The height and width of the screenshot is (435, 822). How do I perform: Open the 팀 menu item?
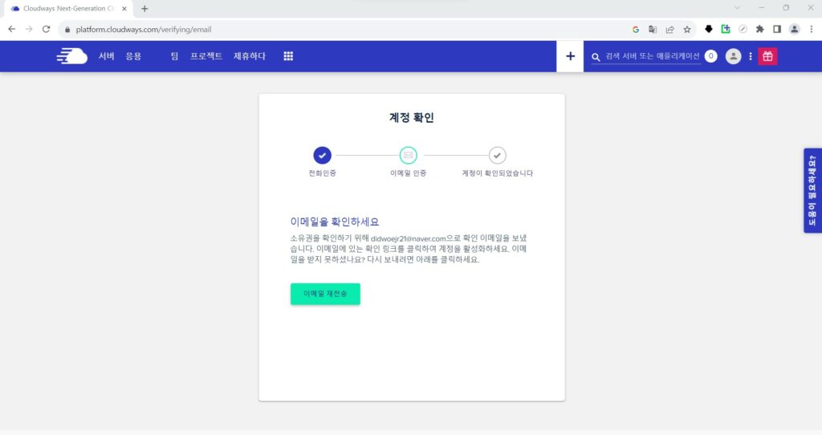pyautogui.click(x=174, y=56)
